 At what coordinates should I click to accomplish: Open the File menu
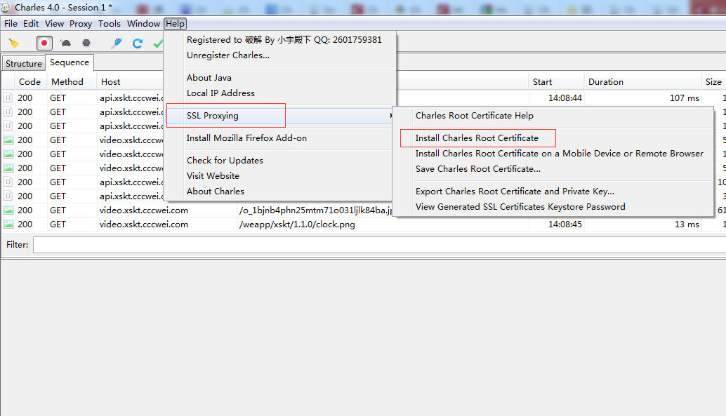click(11, 24)
